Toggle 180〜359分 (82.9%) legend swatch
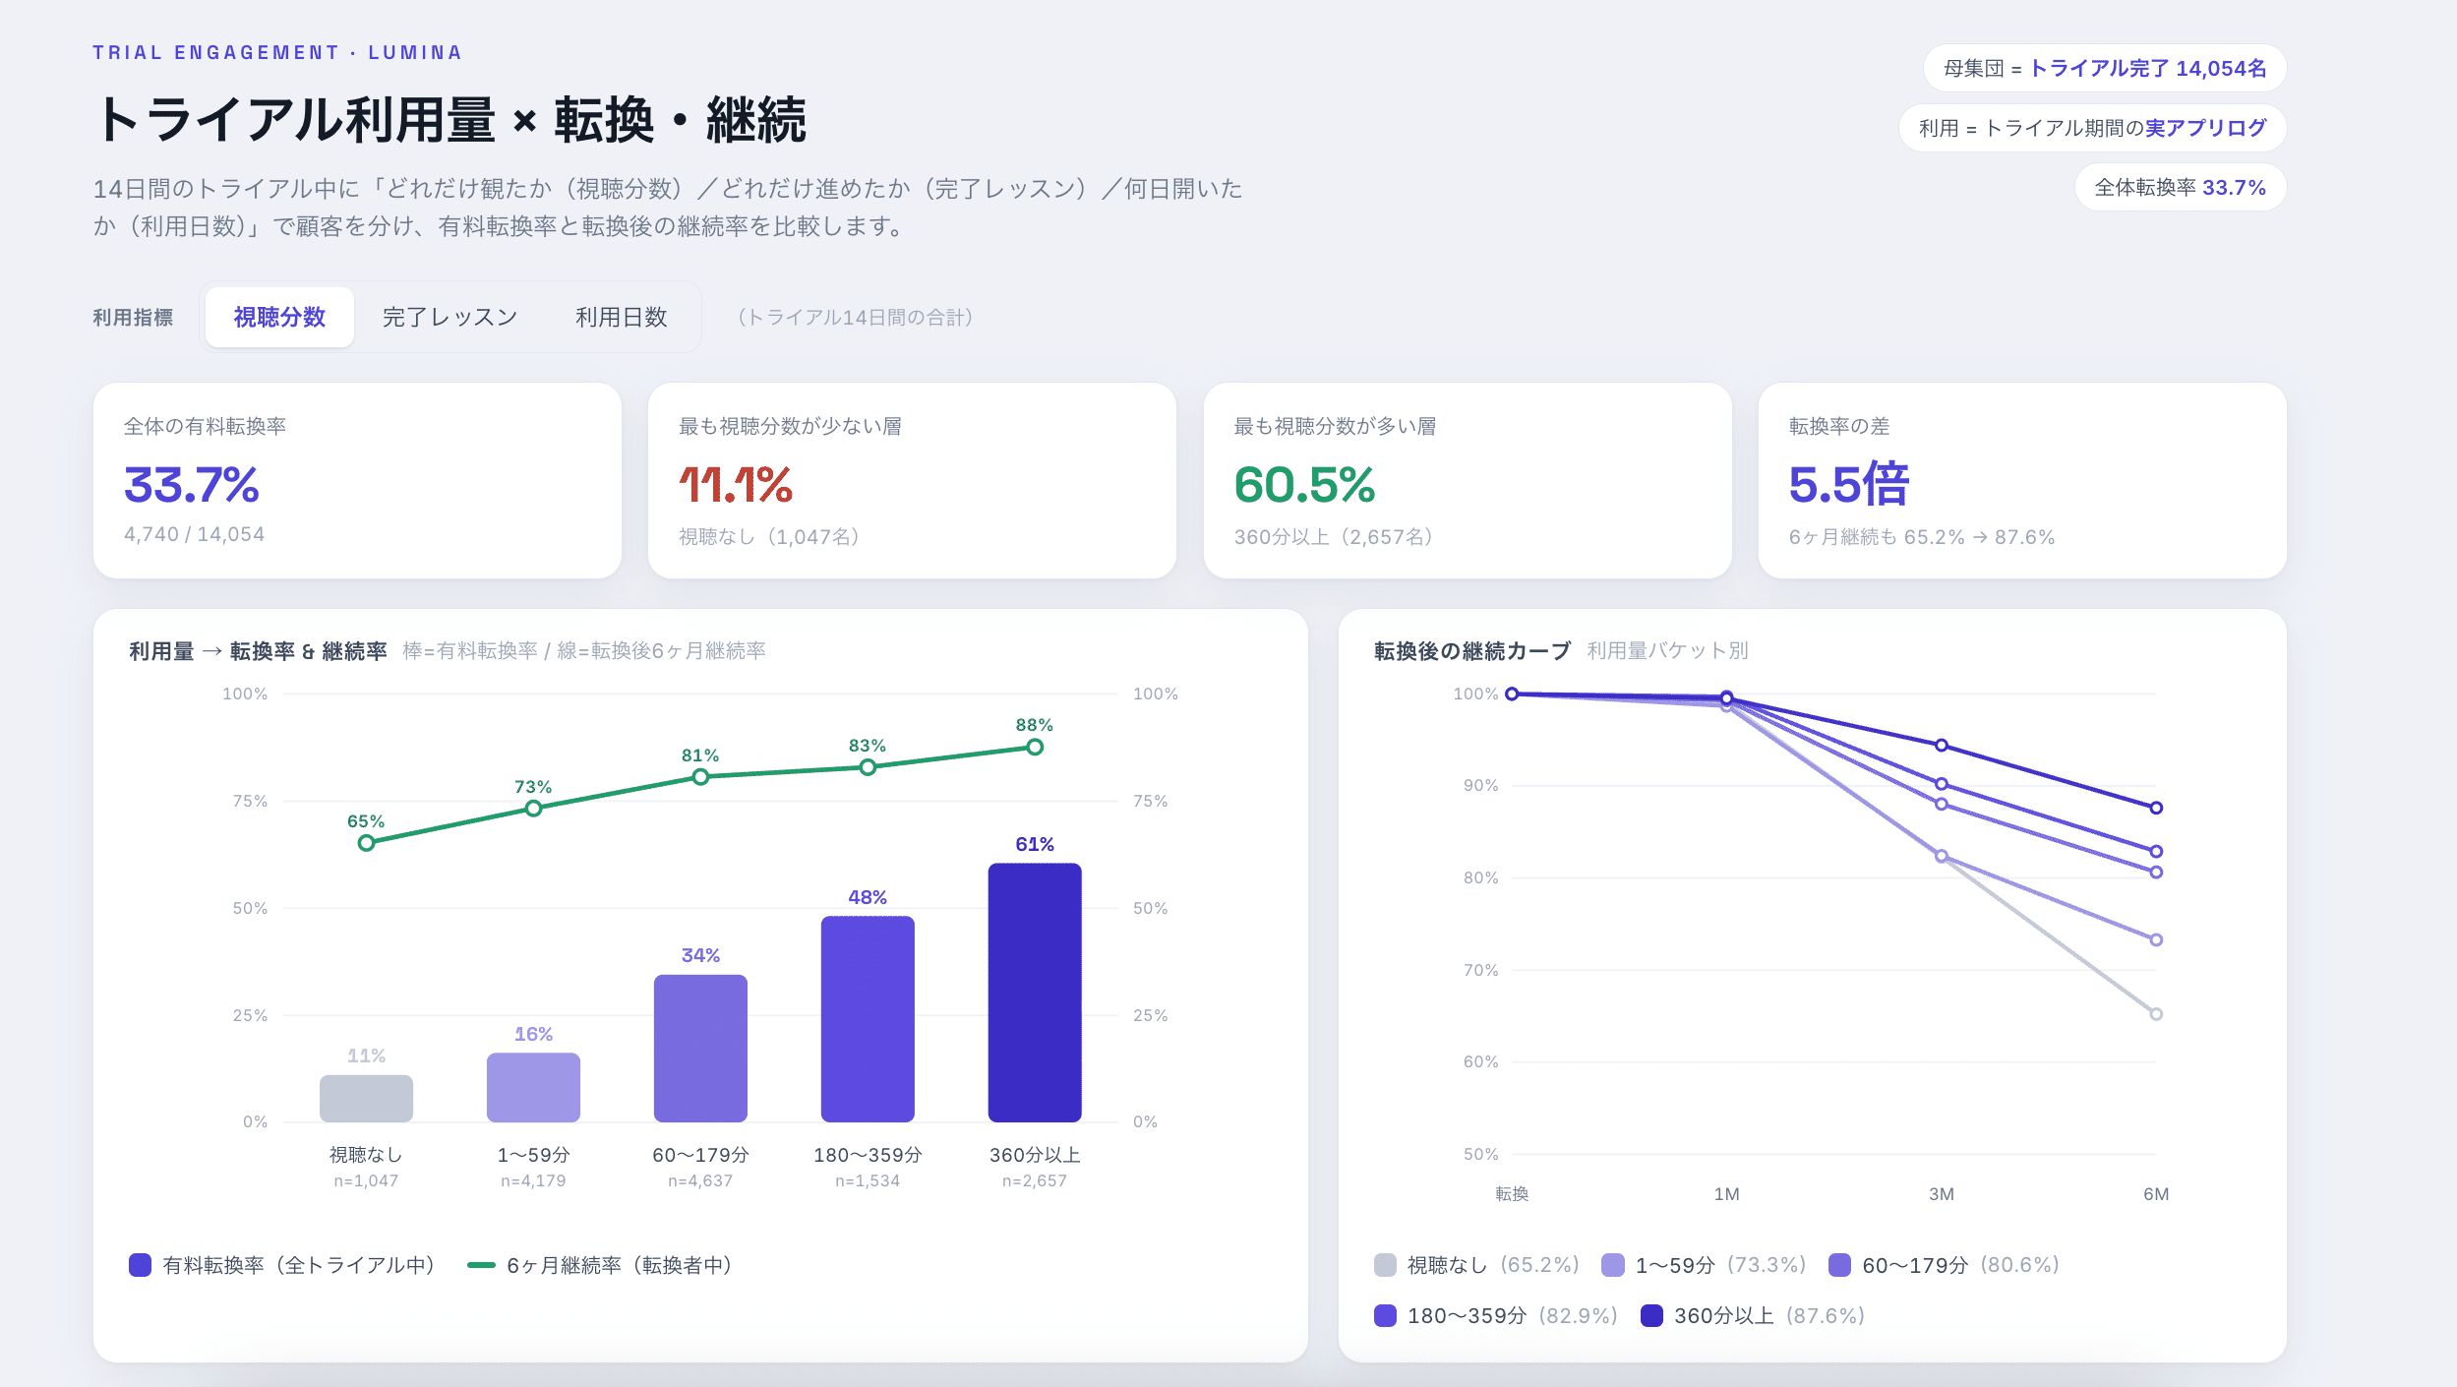2457x1387 pixels. tap(1385, 1316)
